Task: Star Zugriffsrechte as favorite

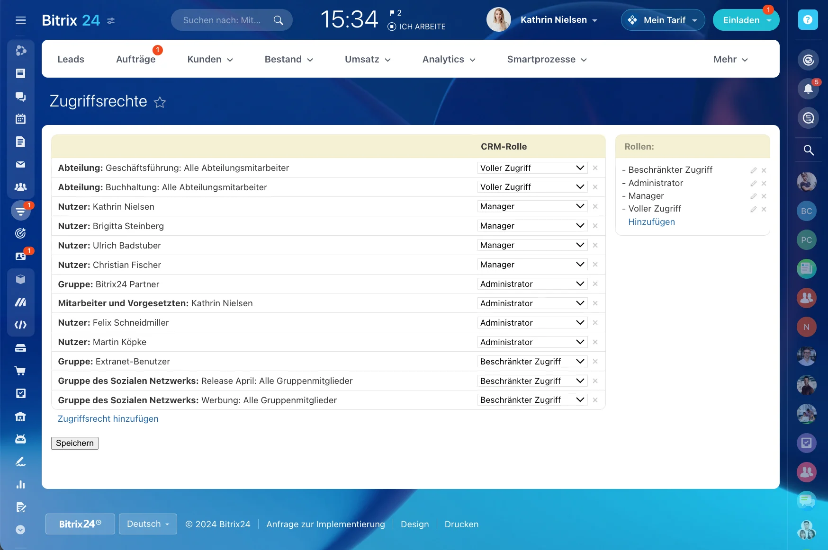Action: (160, 102)
